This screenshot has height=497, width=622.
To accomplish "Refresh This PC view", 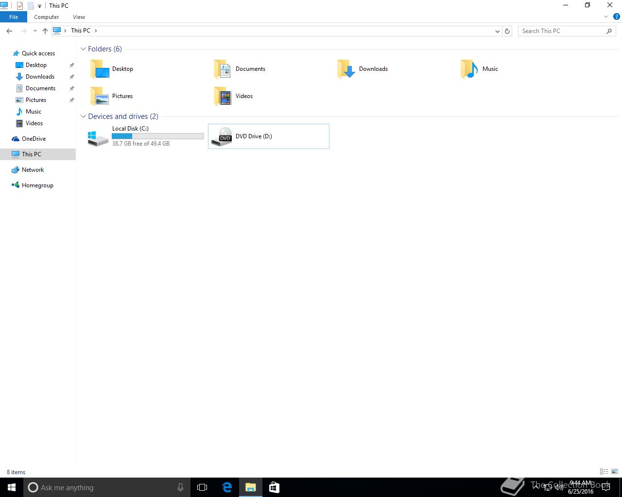I will pos(507,31).
